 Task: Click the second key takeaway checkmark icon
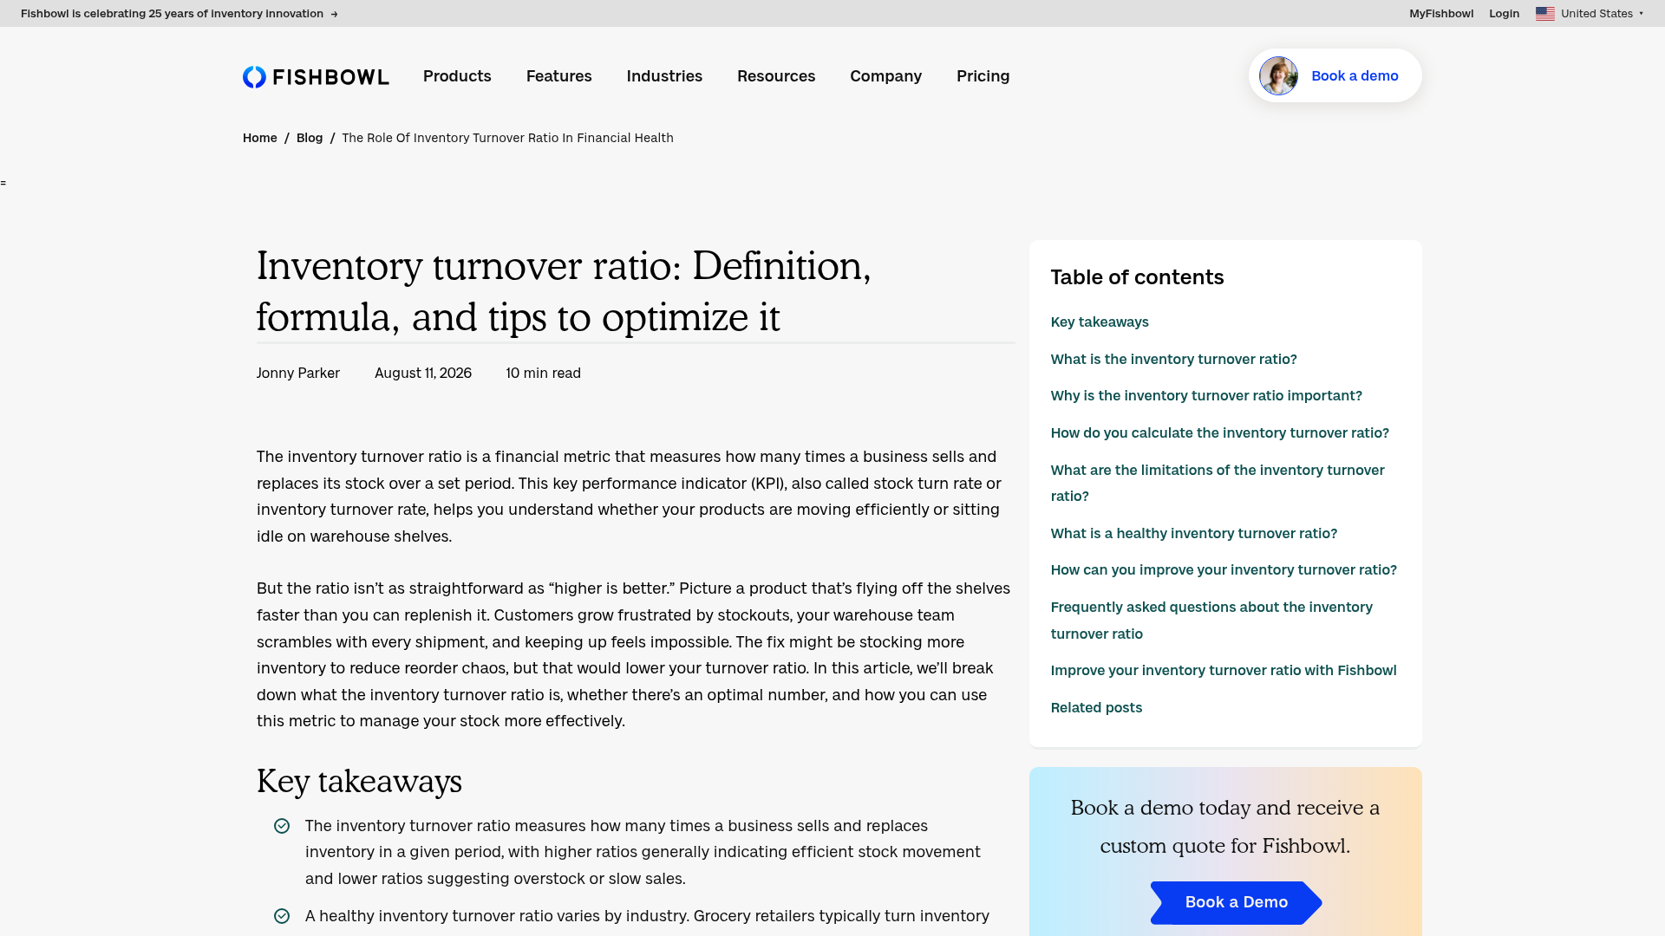(x=282, y=916)
